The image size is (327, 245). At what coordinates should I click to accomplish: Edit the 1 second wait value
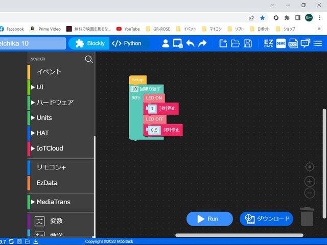tap(152, 109)
